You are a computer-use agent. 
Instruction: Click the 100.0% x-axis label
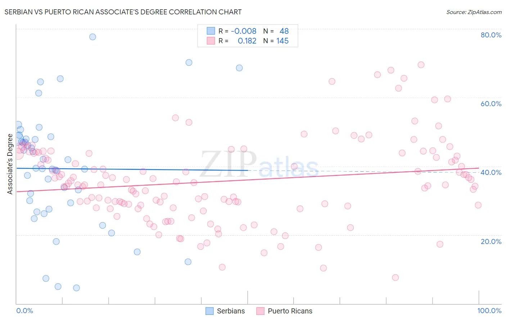(489, 311)
